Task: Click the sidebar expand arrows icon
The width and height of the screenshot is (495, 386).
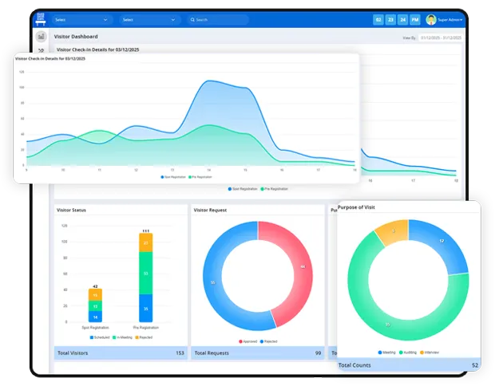Action: (x=41, y=50)
